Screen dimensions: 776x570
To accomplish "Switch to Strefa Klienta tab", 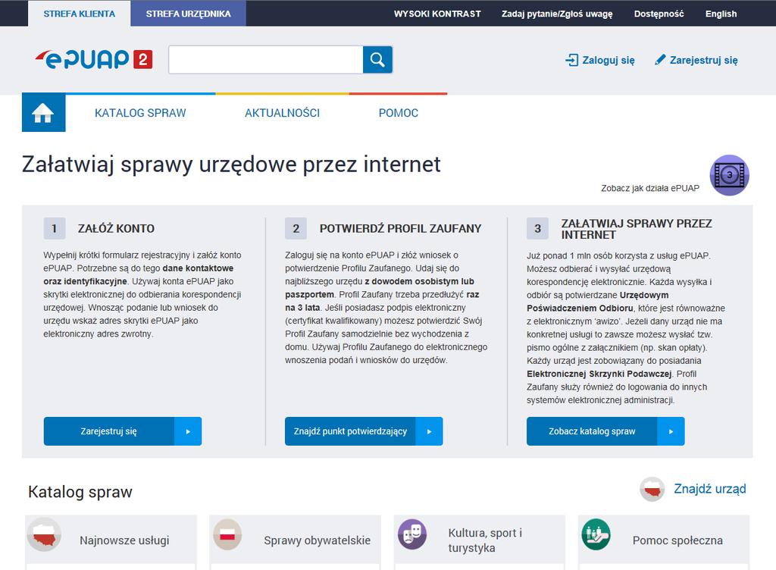I will [79, 14].
